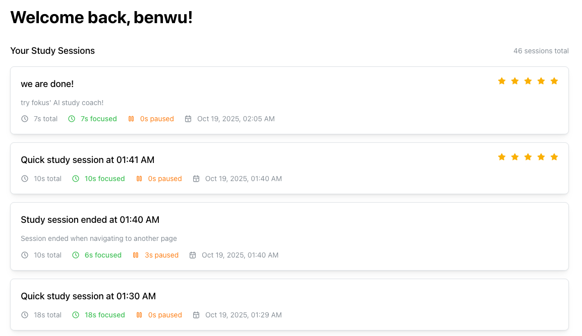The image size is (582, 336).
Task: Click 'Session ended when navigating to another page' note
Action: [x=99, y=238]
